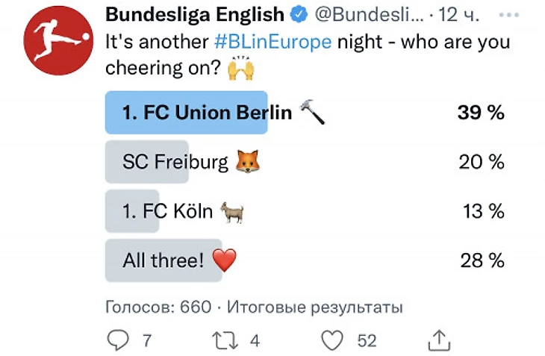Click the red heart emoji beside All three
This screenshot has height=356, width=545.
click(x=224, y=260)
